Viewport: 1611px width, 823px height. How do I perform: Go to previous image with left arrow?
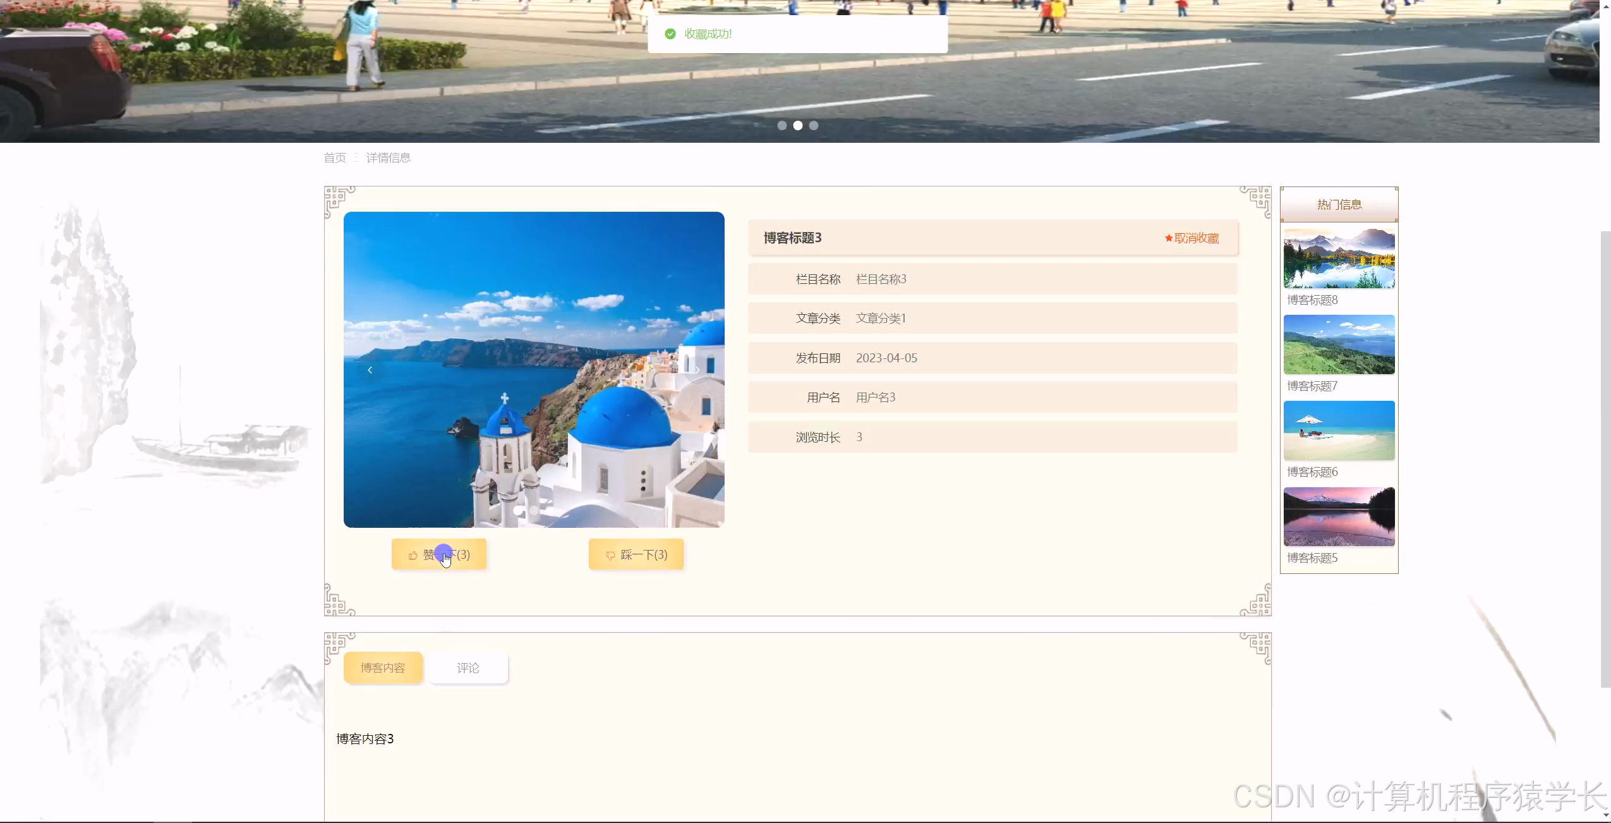(x=370, y=370)
